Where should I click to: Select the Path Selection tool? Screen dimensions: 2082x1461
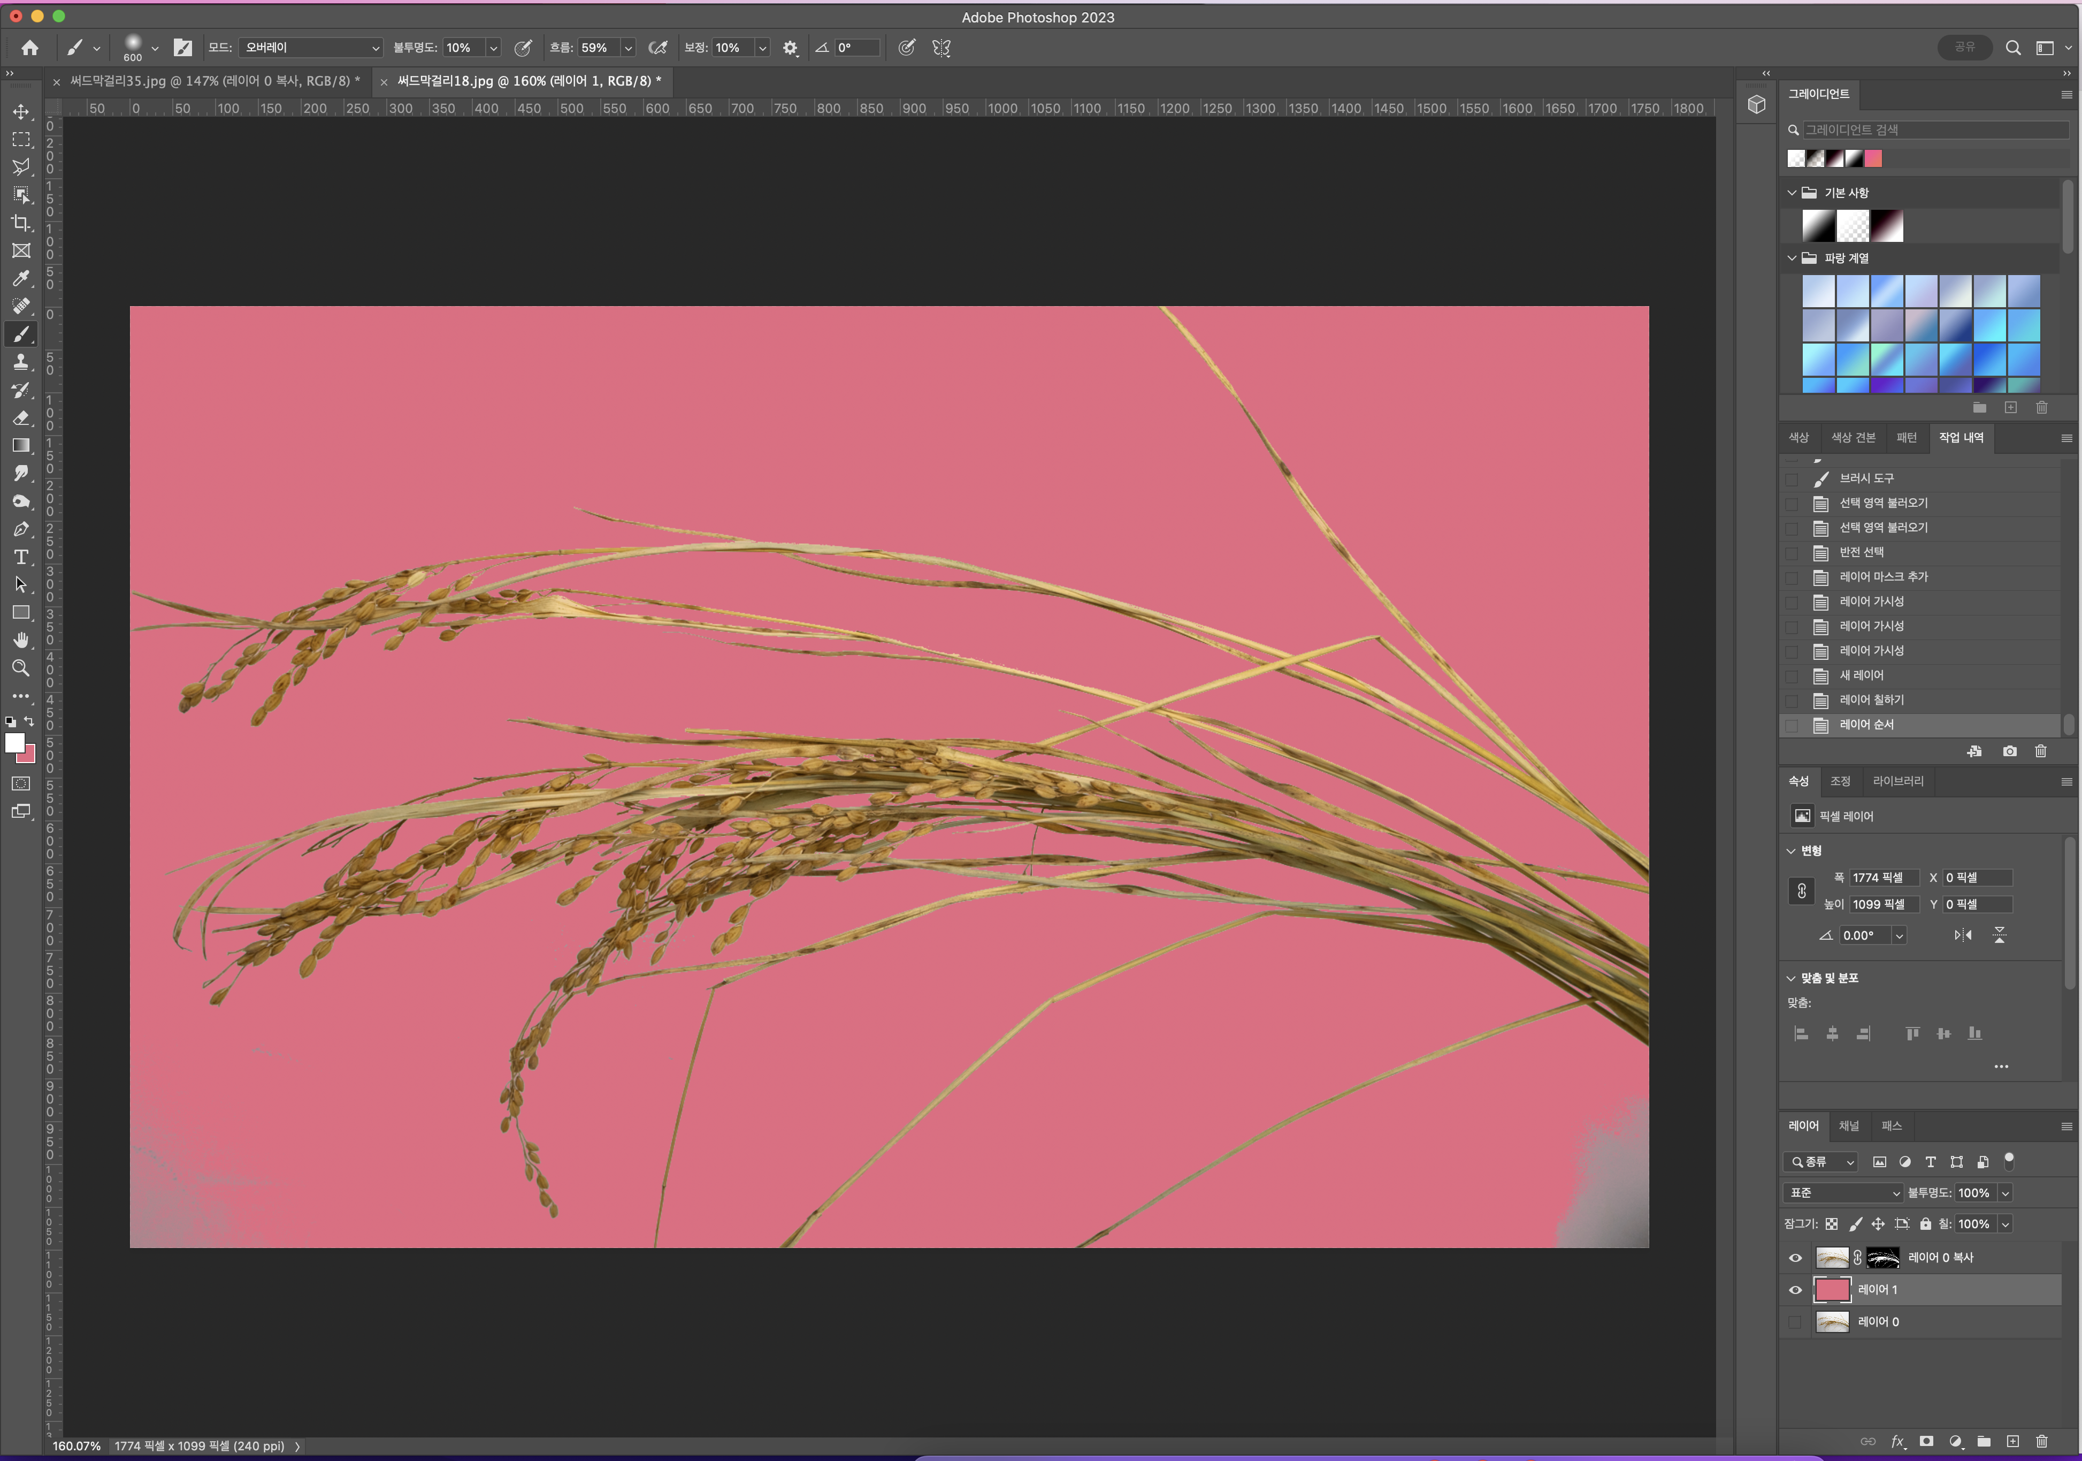(x=21, y=585)
